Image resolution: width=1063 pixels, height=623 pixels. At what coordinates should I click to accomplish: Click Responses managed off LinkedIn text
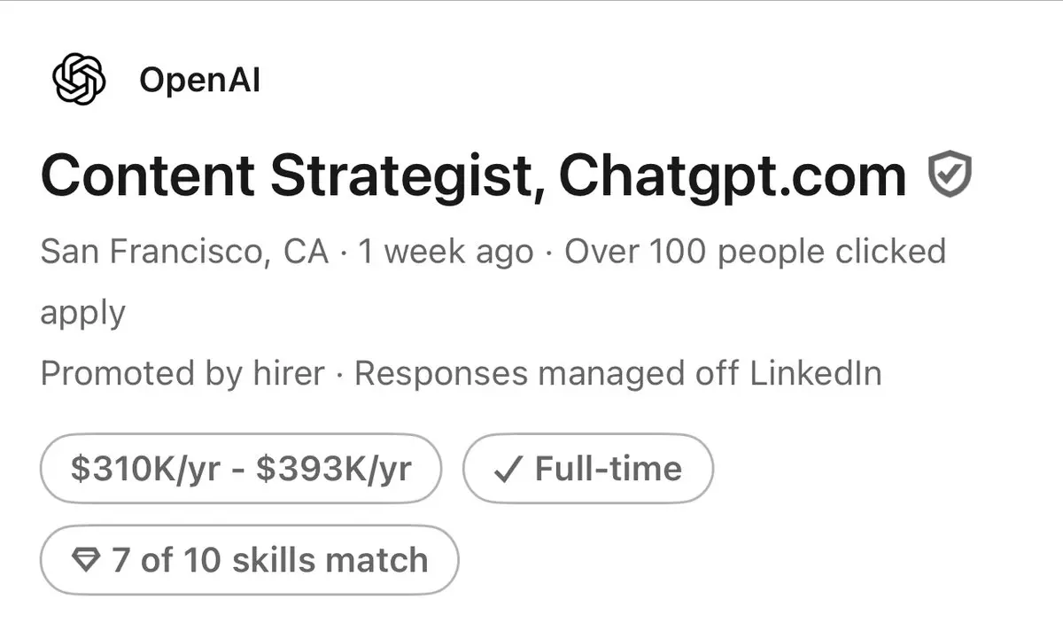pos(618,373)
